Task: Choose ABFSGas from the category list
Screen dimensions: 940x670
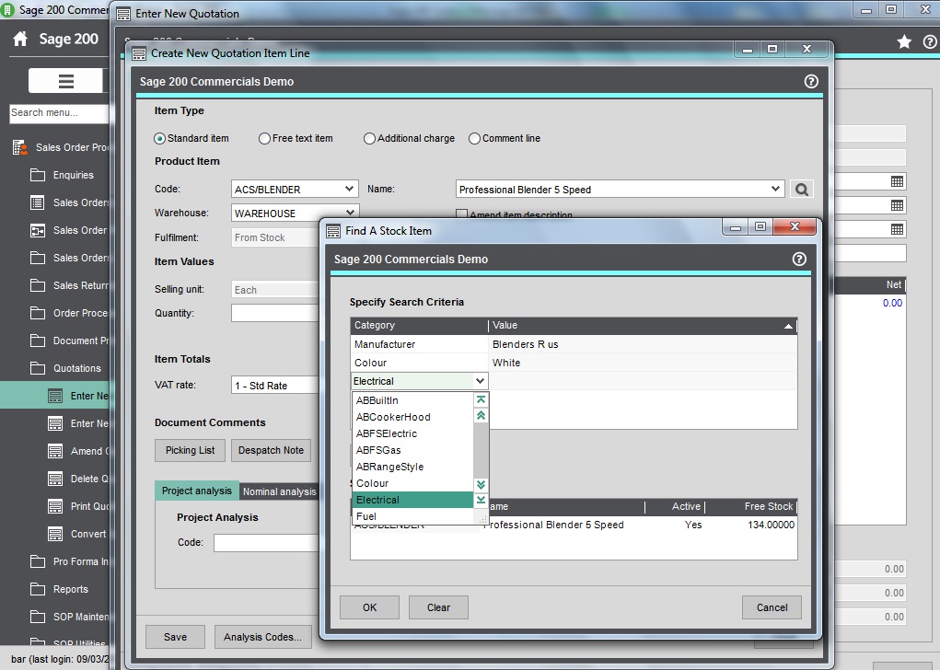Action: pyautogui.click(x=413, y=450)
